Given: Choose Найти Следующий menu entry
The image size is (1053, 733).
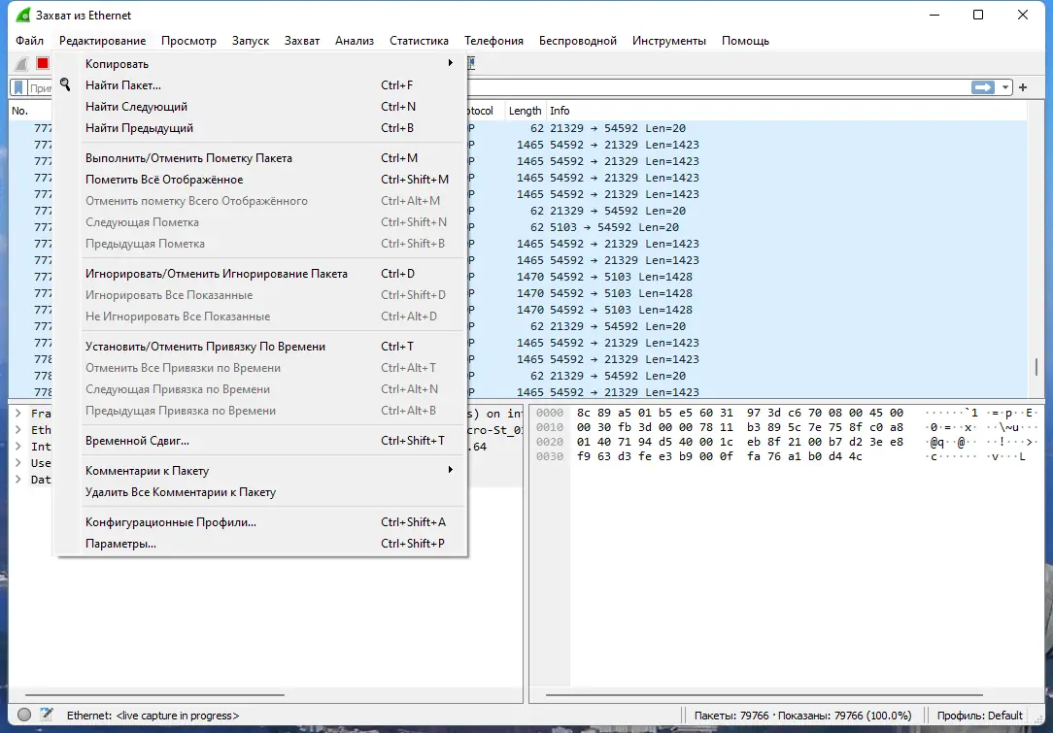Looking at the screenshot, I should click(260, 107).
